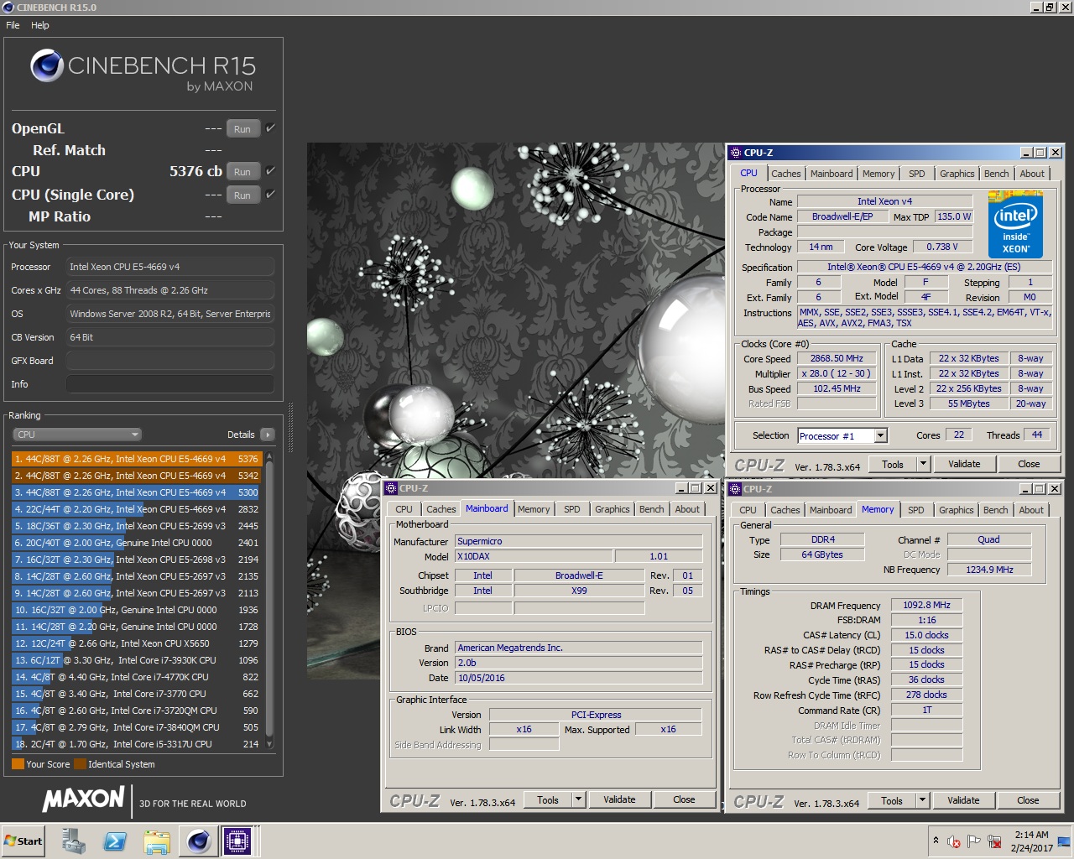
Task: Click the CPU-Z icon in Memory window title
Action: coord(735,489)
